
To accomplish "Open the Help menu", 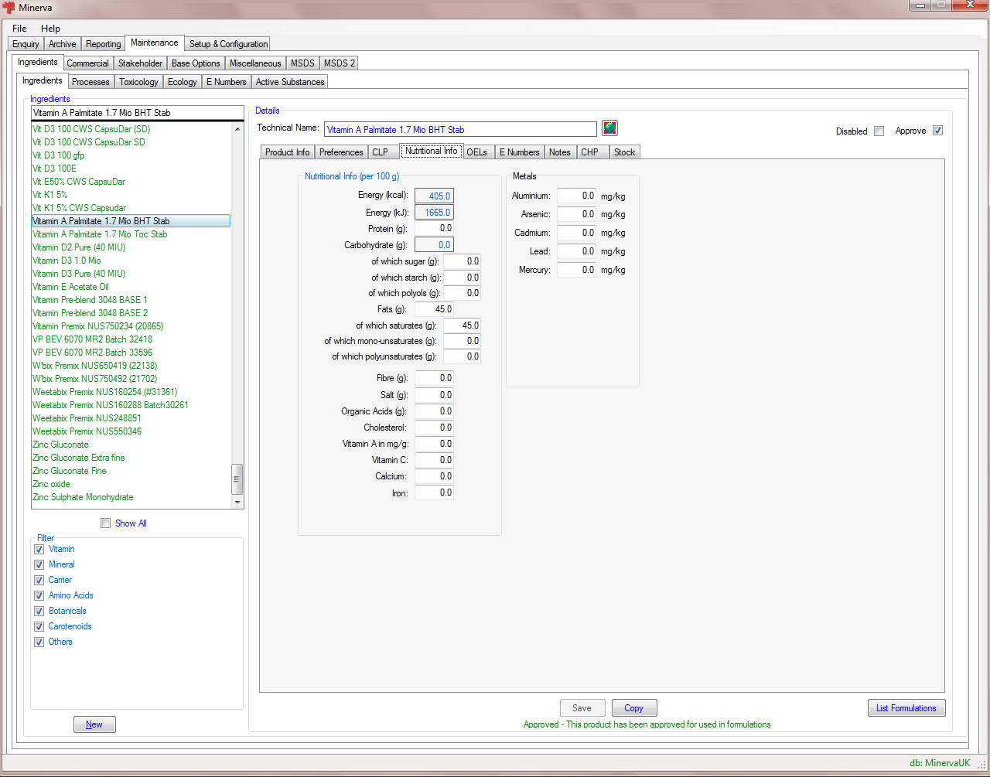I will pyautogui.click(x=50, y=29).
